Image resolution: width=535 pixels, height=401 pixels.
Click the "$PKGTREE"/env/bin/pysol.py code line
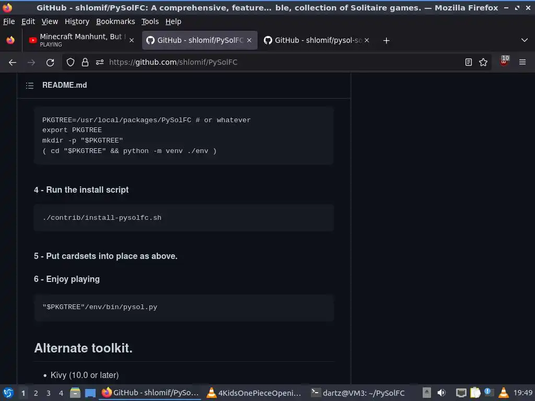click(x=100, y=307)
